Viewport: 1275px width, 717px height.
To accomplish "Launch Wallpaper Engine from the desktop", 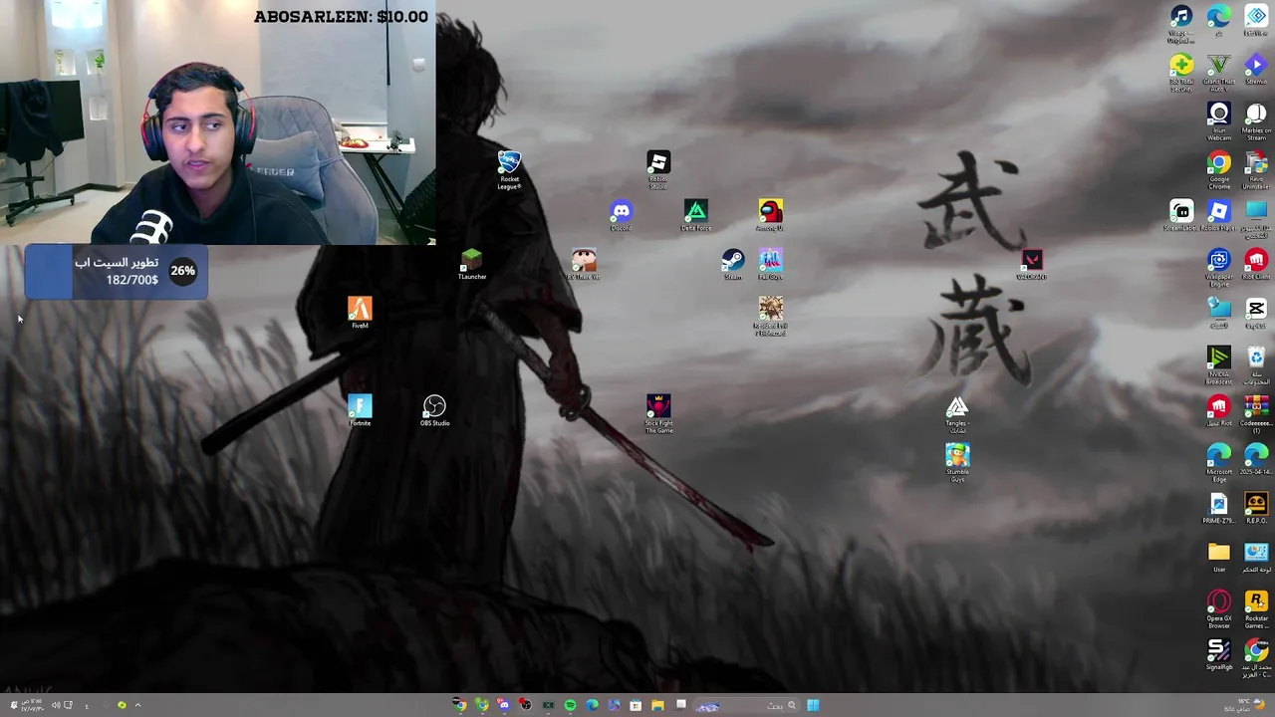I will 1218,267.
